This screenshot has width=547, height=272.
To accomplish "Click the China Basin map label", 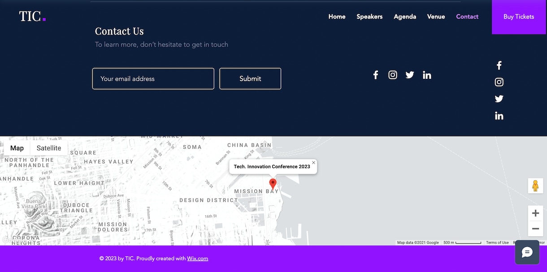I will point(249,145).
